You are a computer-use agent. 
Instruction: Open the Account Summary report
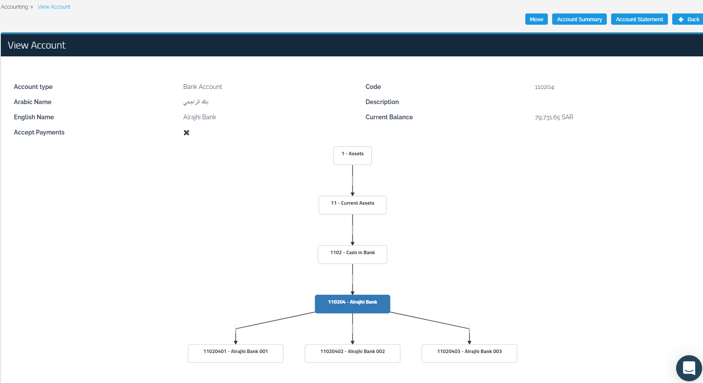(579, 20)
